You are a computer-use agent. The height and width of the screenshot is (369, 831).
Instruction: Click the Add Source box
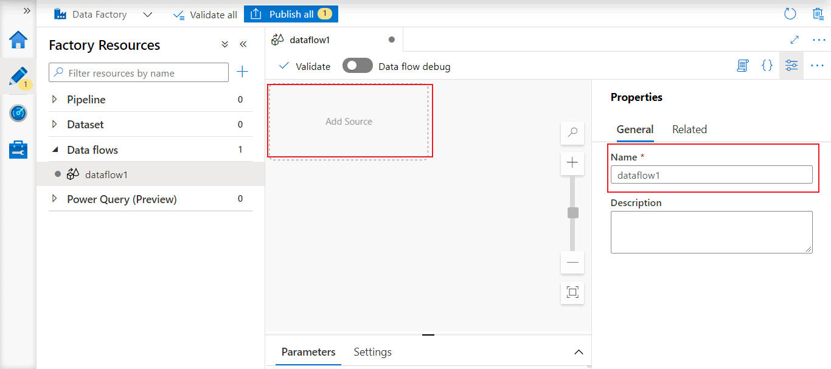pyautogui.click(x=349, y=122)
